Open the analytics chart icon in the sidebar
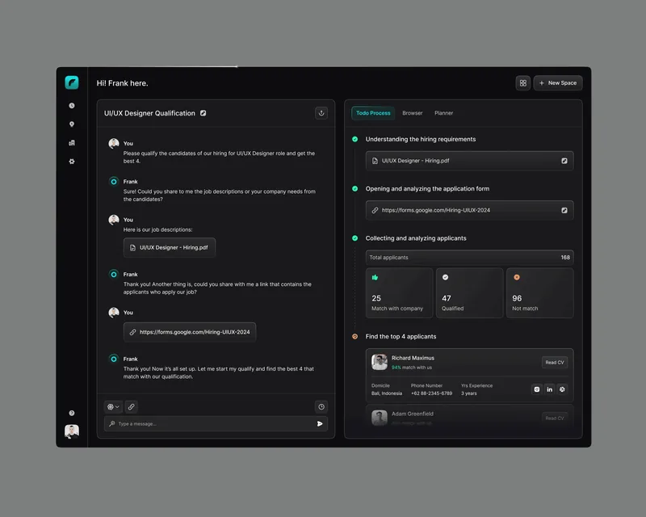The width and height of the screenshot is (646, 517). point(72,143)
